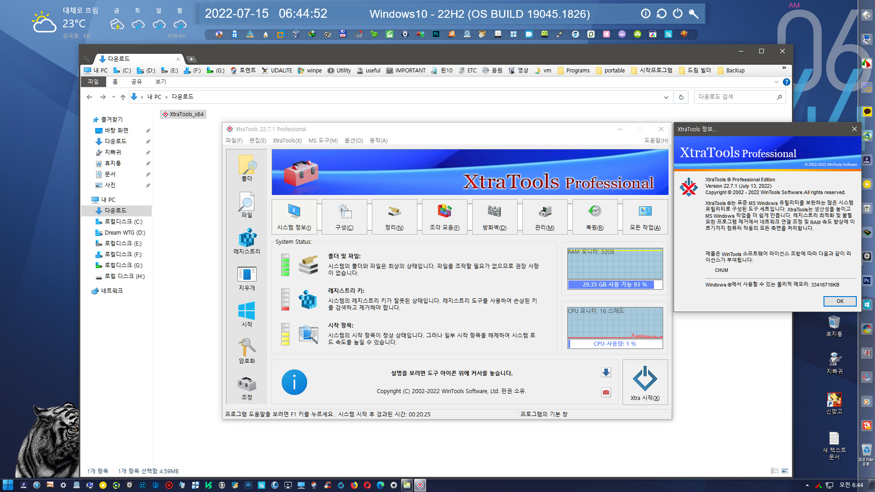The image size is (875, 492).
Task: Open the MS 도구(M) menu
Action: click(x=323, y=140)
